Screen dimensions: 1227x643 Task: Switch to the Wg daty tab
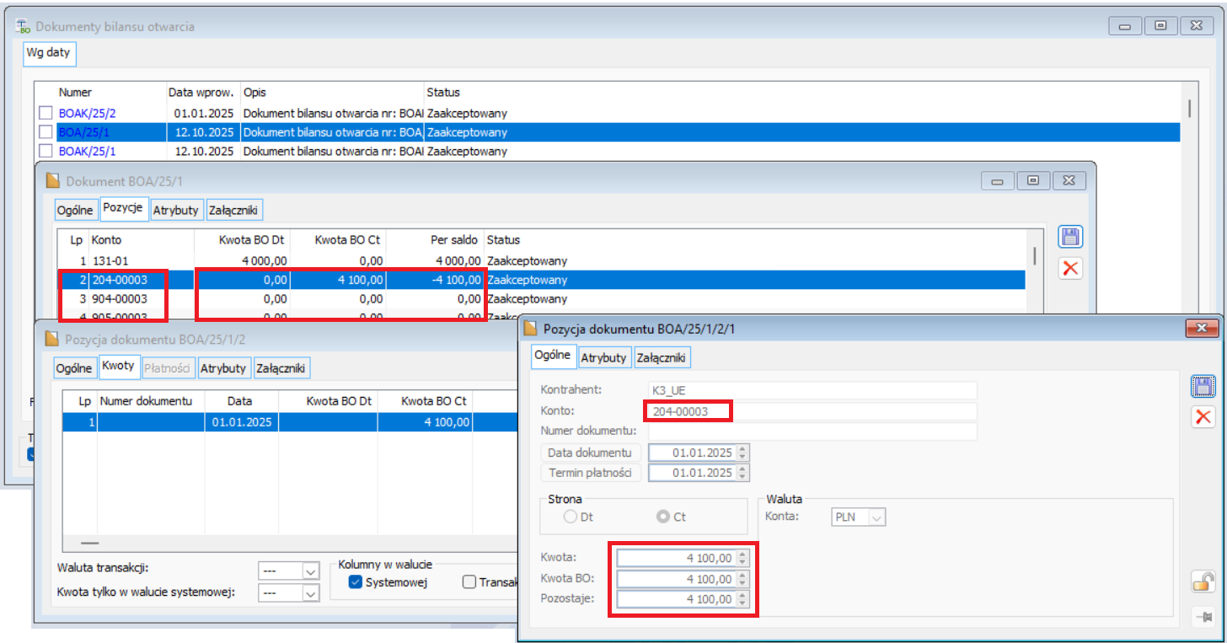tap(49, 53)
